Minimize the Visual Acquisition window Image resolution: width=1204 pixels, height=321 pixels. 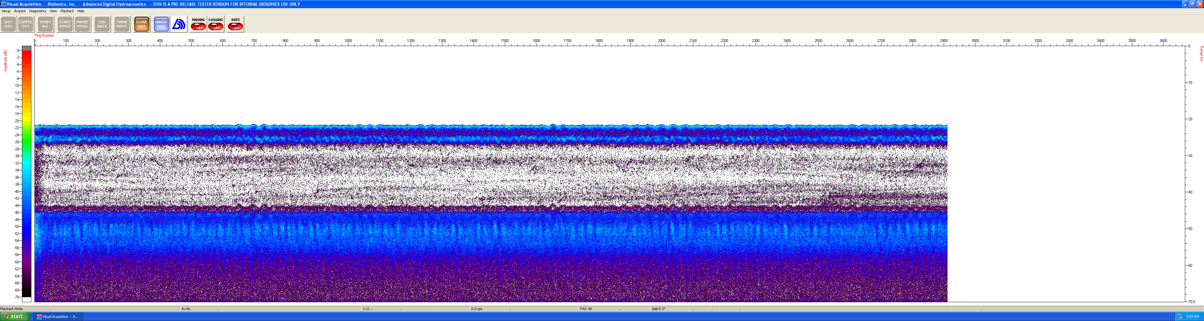coord(1185,4)
